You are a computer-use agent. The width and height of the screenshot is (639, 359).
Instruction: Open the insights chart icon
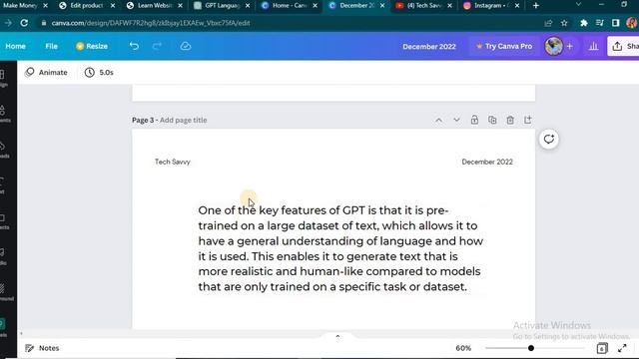593,47
